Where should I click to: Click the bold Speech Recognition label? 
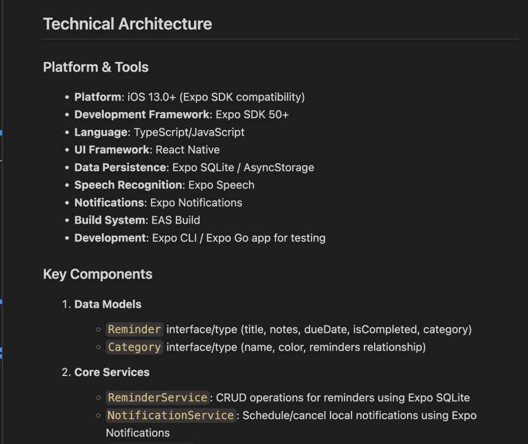pyautogui.click(x=128, y=185)
